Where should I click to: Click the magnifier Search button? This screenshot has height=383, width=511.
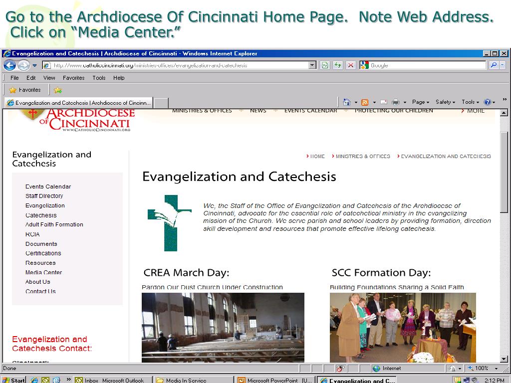(494, 65)
